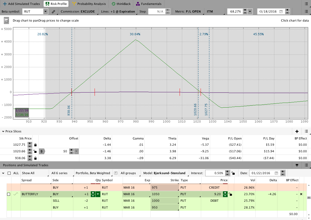Open the top tab bar menu icon
This screenshot has width=311, height=220.
click(306, 4)
